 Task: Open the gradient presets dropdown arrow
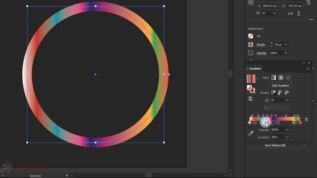(258, 79)
